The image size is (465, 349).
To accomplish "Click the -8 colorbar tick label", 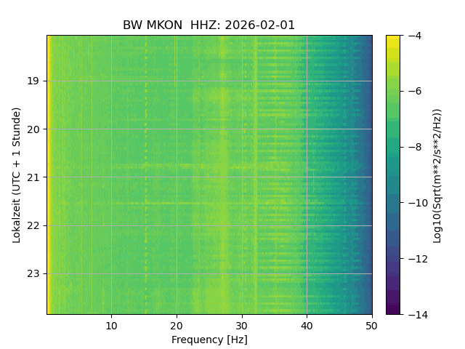I will coord(415,147).
